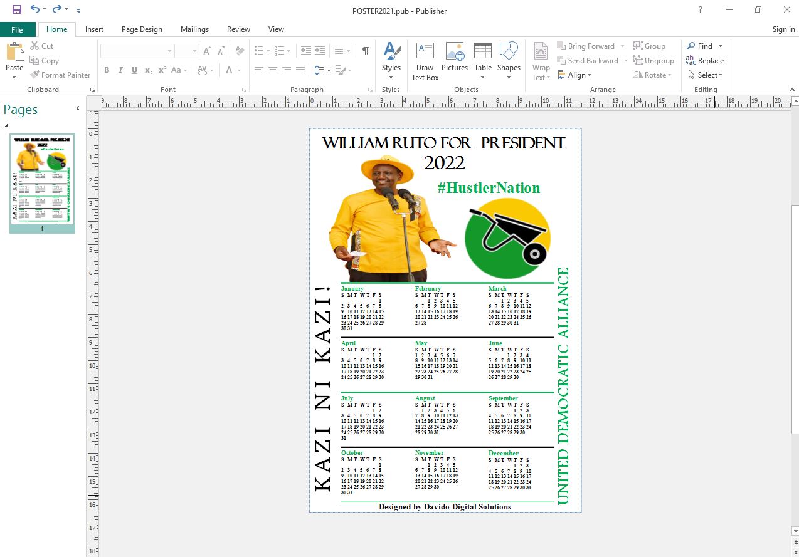
Task: Toggle Italic formatting
Action: (x=120, y=70)
